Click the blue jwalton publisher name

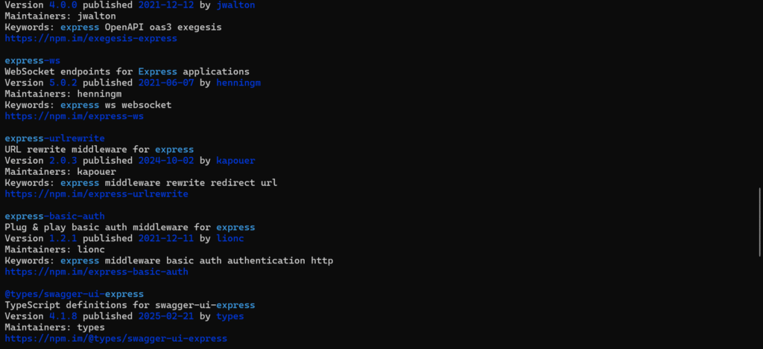coord(235,4)
